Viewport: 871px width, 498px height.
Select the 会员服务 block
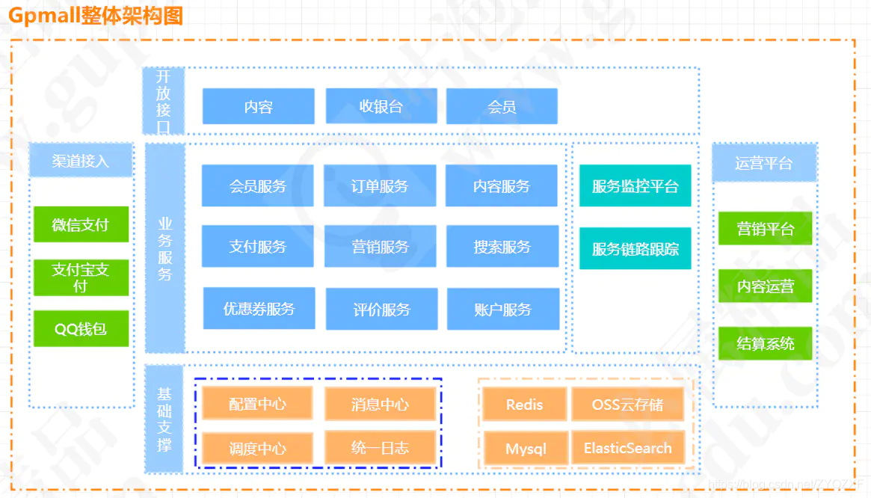click(x=257, y=185)
